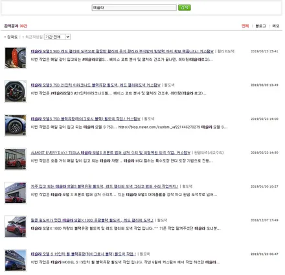Open the thumbnail of the 2019/01/20 post

(x=16, y=260)
